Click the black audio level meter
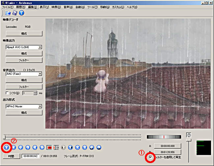This screenshot has height=166, width=214. 204,148
